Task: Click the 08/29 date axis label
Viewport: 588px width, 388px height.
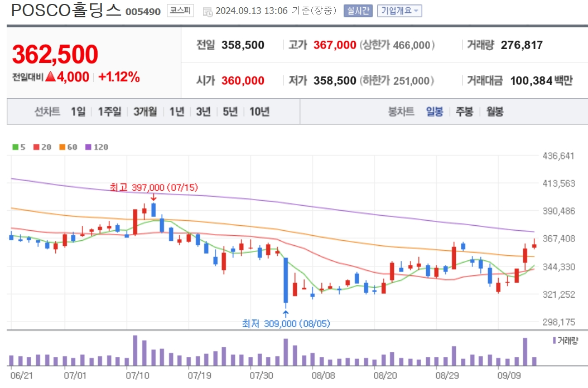Action: pos(447,375)
